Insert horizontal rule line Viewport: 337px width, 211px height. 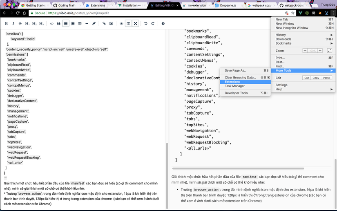click(87, 24)
